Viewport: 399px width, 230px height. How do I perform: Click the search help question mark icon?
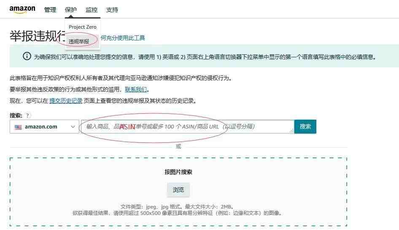click(27, 115)
